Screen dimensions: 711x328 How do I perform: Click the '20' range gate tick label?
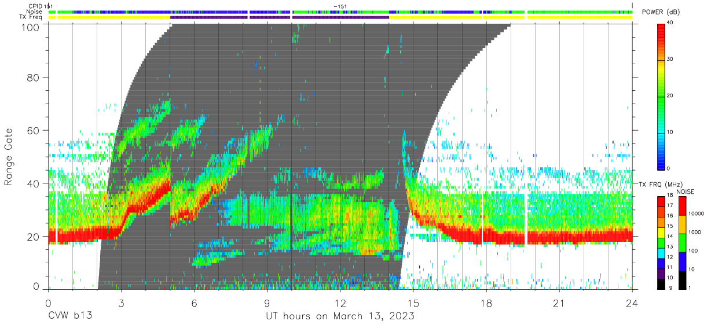34,237
